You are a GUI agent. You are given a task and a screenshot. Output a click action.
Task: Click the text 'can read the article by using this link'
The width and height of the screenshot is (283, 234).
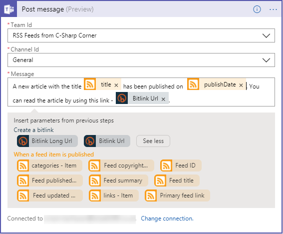pos(61,100)
